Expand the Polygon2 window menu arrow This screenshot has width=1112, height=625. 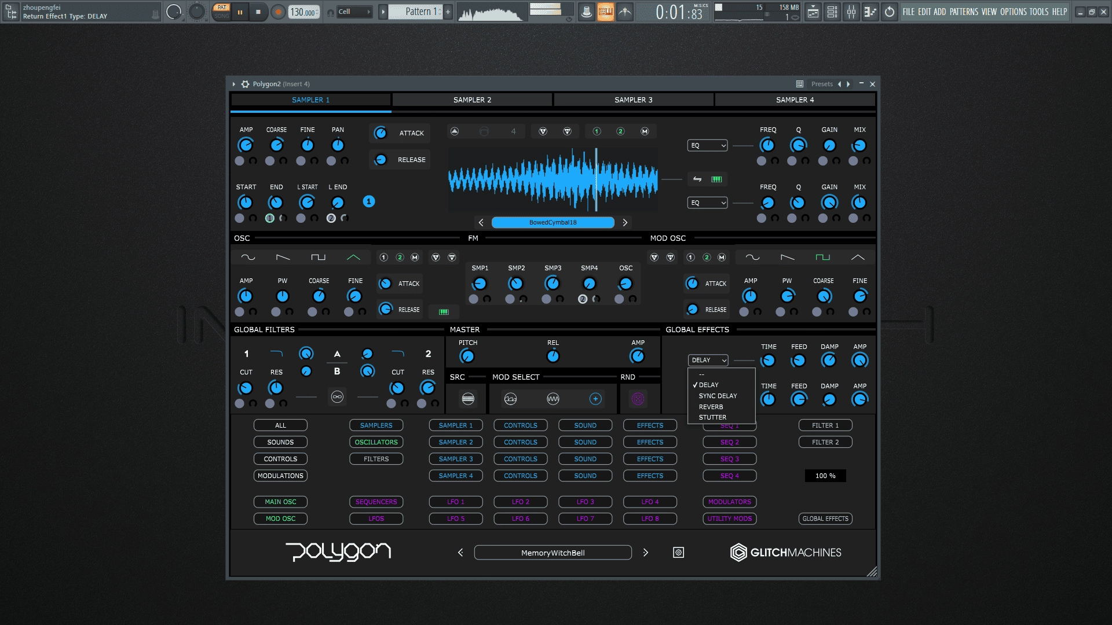pos(234,84)
